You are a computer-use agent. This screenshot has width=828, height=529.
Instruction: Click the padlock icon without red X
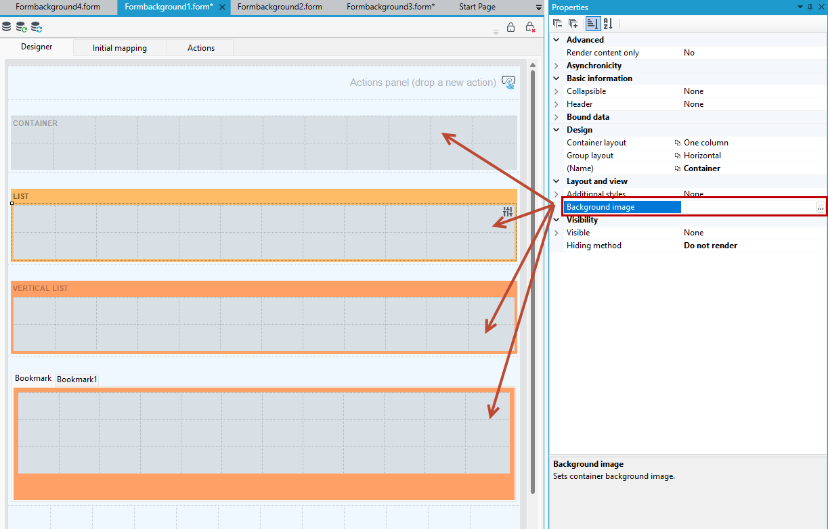point(511,27)
